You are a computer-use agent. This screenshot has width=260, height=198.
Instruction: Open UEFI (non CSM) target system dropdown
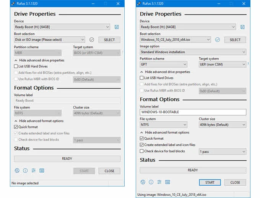click(223, 64)
